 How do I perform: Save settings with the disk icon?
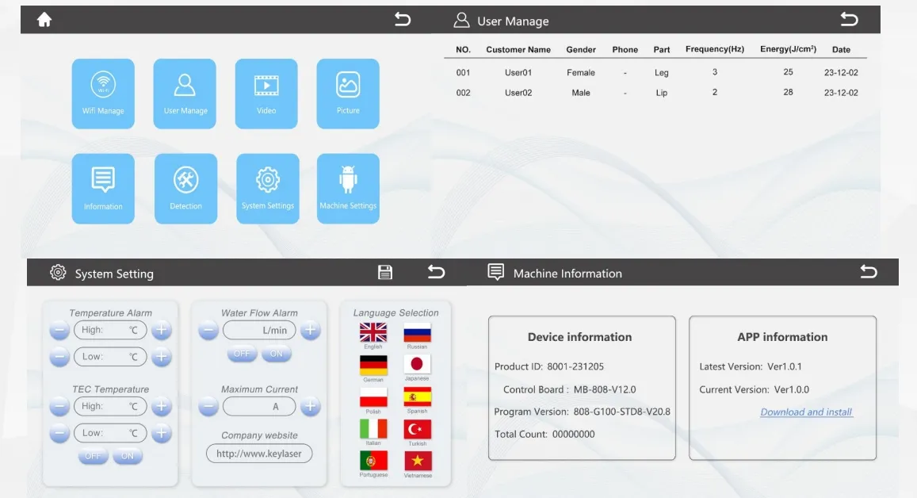[385, 272]
